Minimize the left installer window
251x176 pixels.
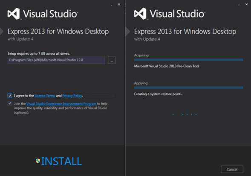click(111, 5)
